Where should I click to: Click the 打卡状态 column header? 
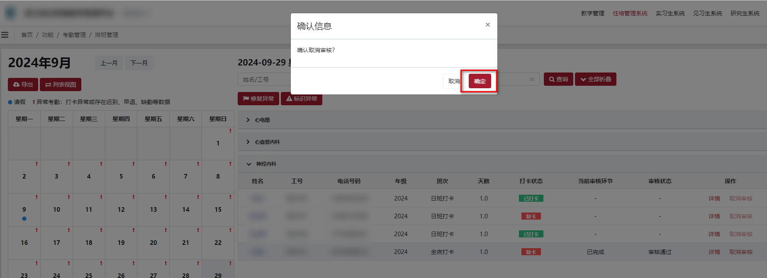(531, 181)
